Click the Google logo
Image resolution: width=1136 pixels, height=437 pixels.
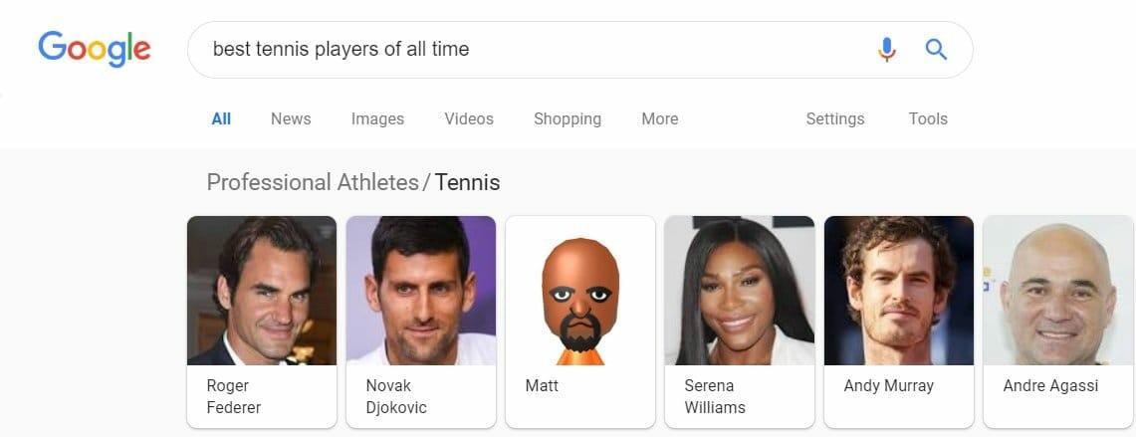tap(95, 49)
